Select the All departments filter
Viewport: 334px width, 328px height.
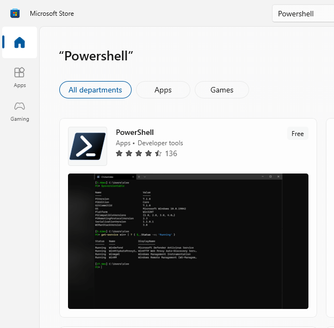pyautogui.click(x=95, y=90)
